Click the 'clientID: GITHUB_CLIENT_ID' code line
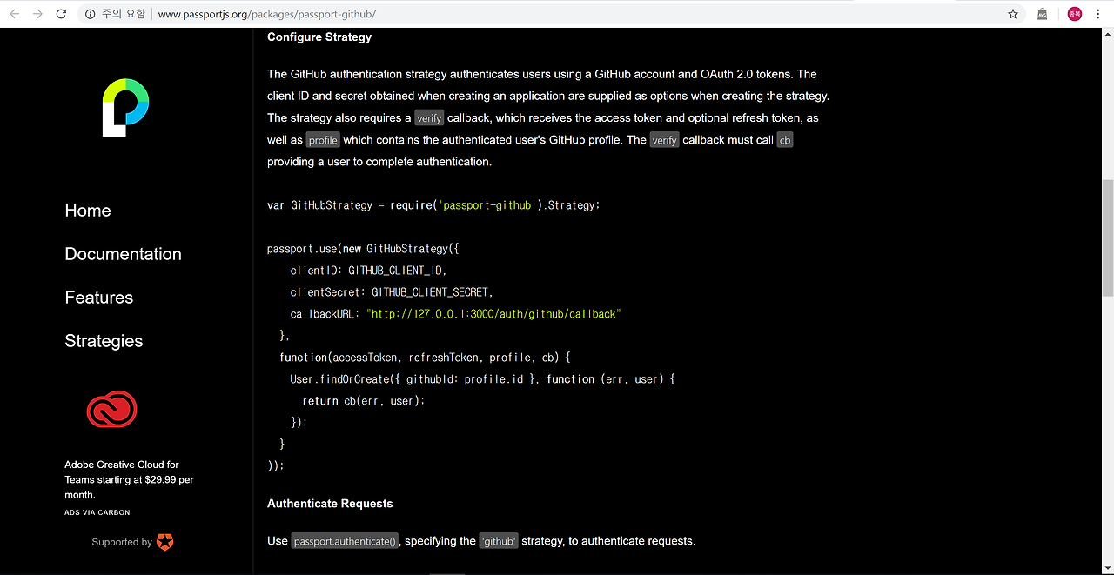The width and height of the screenshot is (1114, 575). [368, 271]
